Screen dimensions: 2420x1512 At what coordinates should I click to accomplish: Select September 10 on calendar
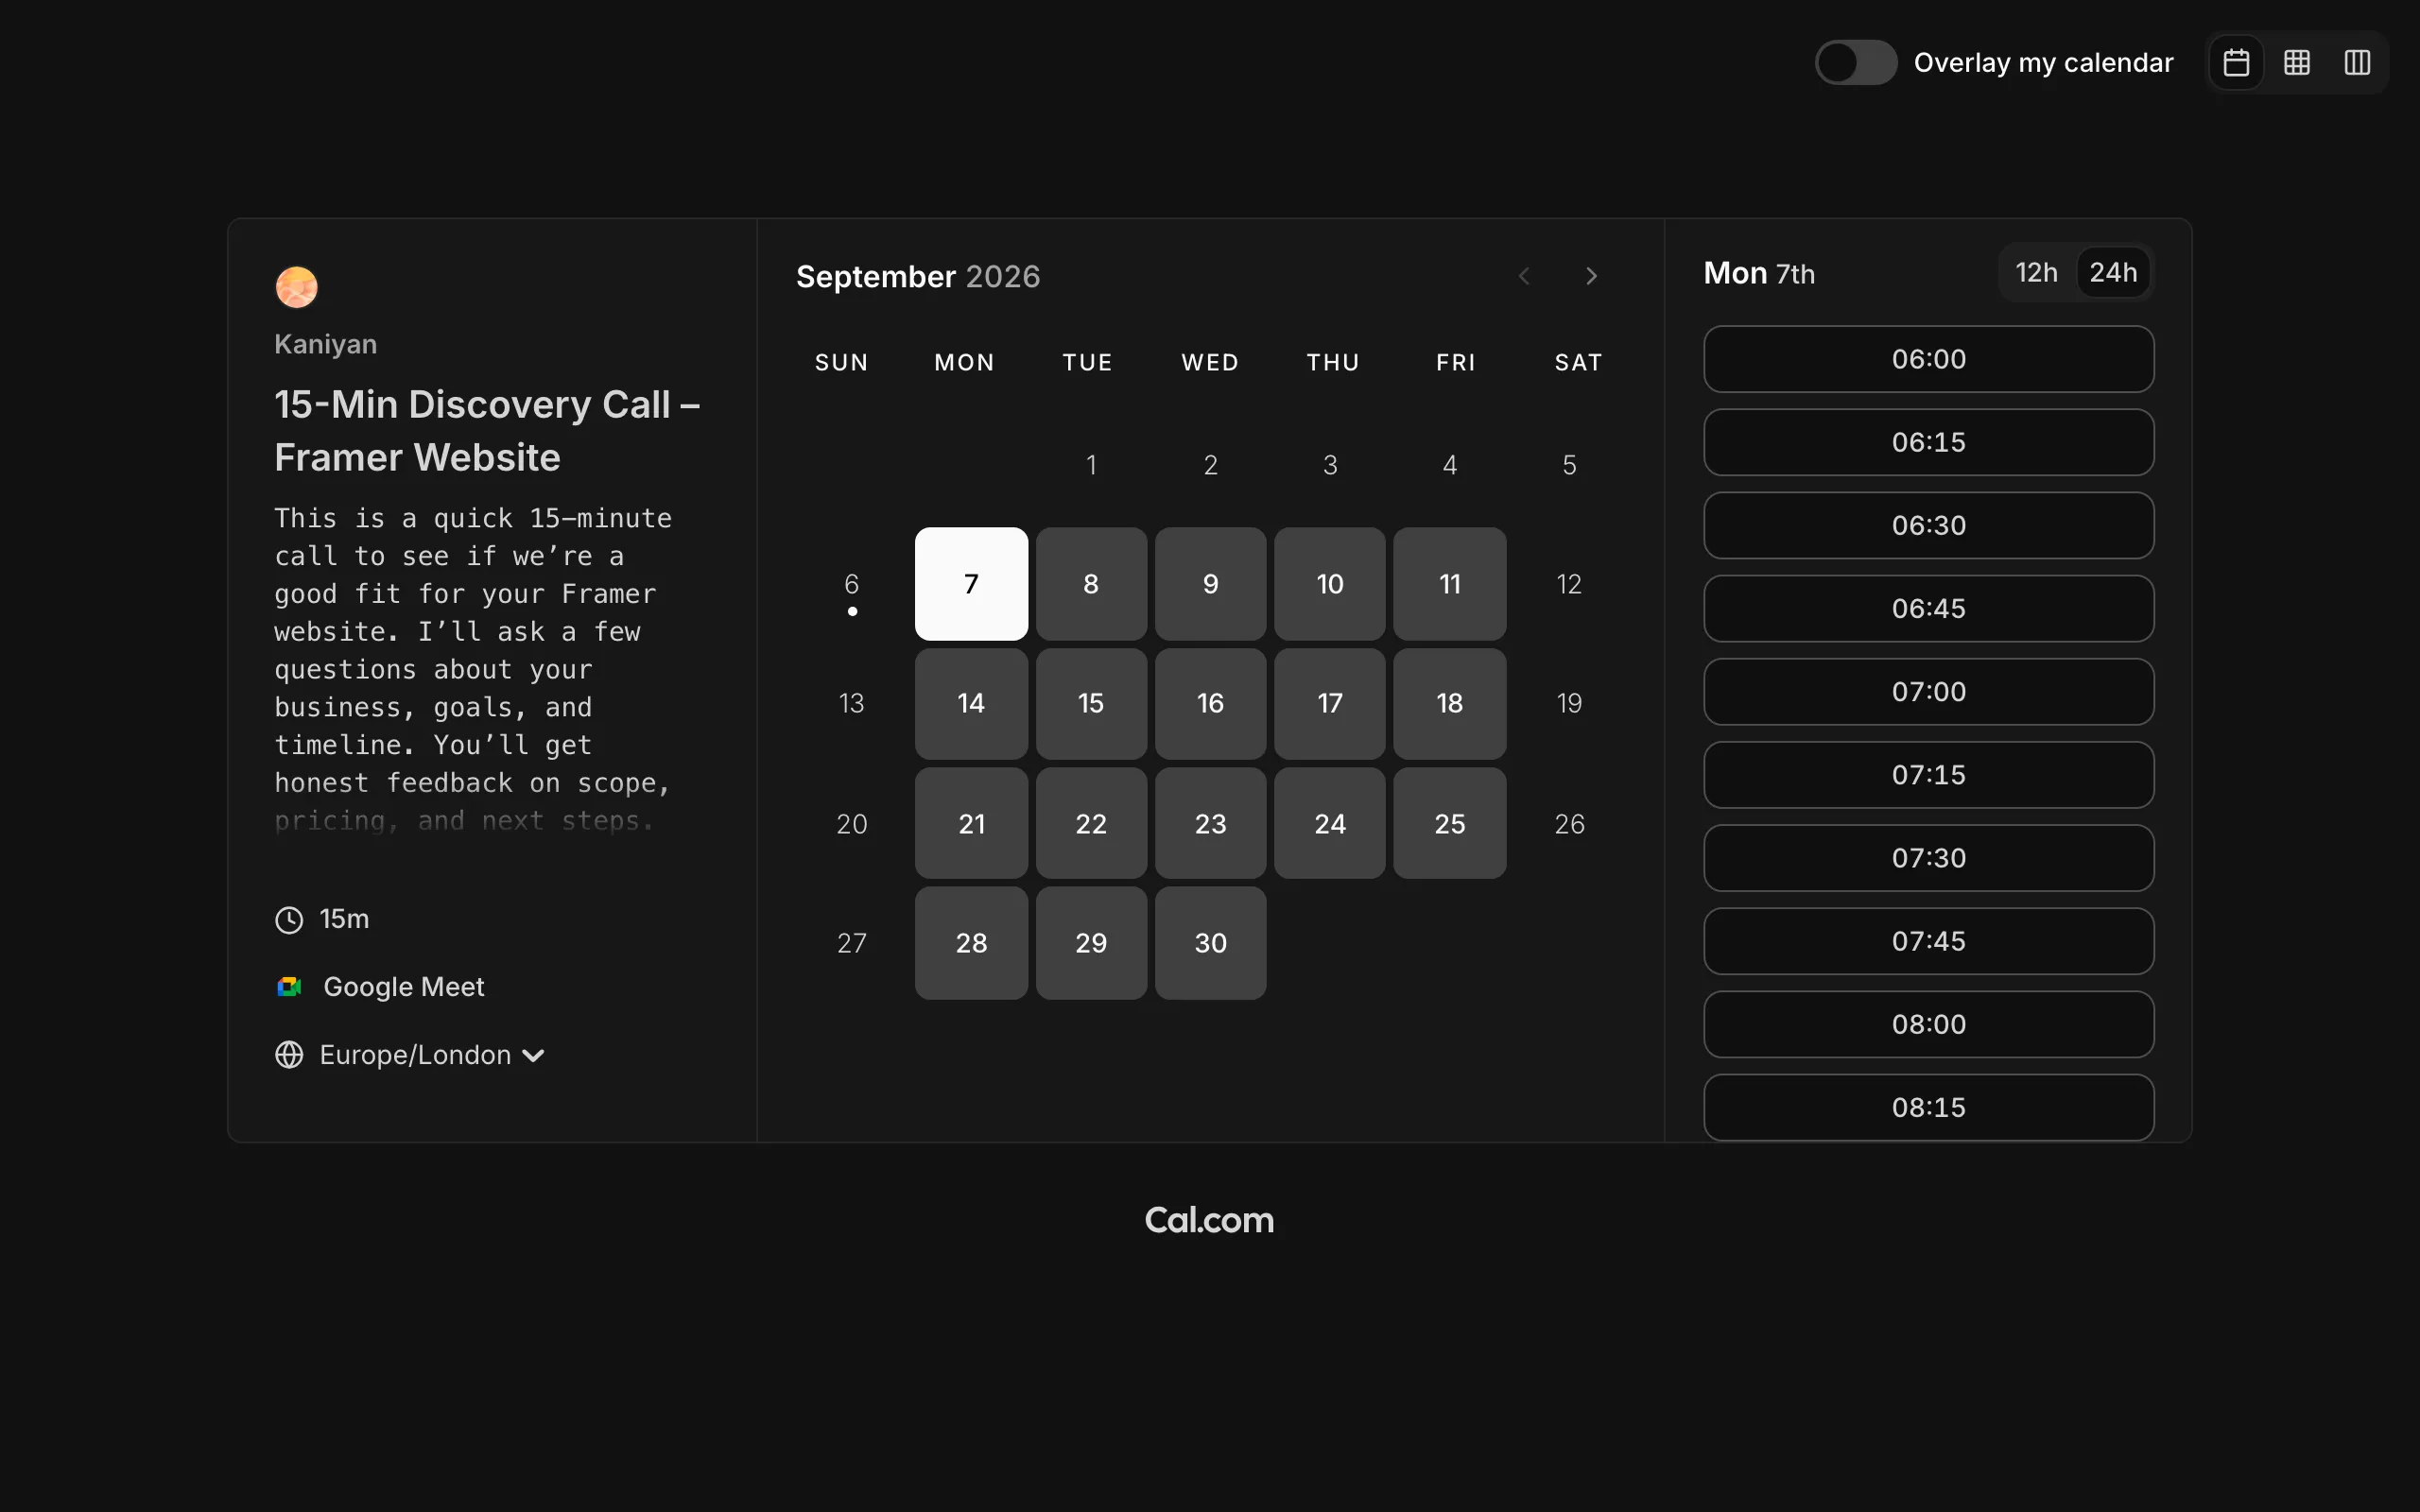coord(1330,584)
